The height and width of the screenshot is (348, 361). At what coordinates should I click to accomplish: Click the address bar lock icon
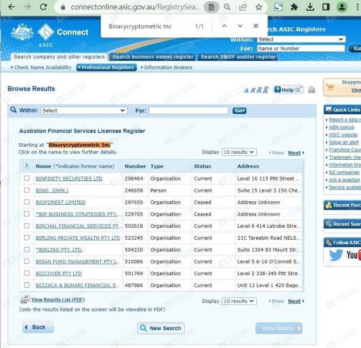tap(63, 7)
